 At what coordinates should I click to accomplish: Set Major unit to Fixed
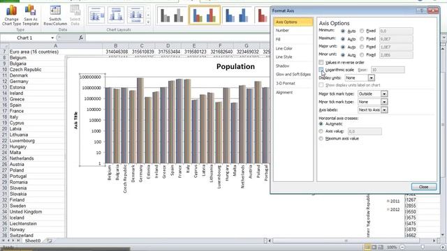coord(362,47)
